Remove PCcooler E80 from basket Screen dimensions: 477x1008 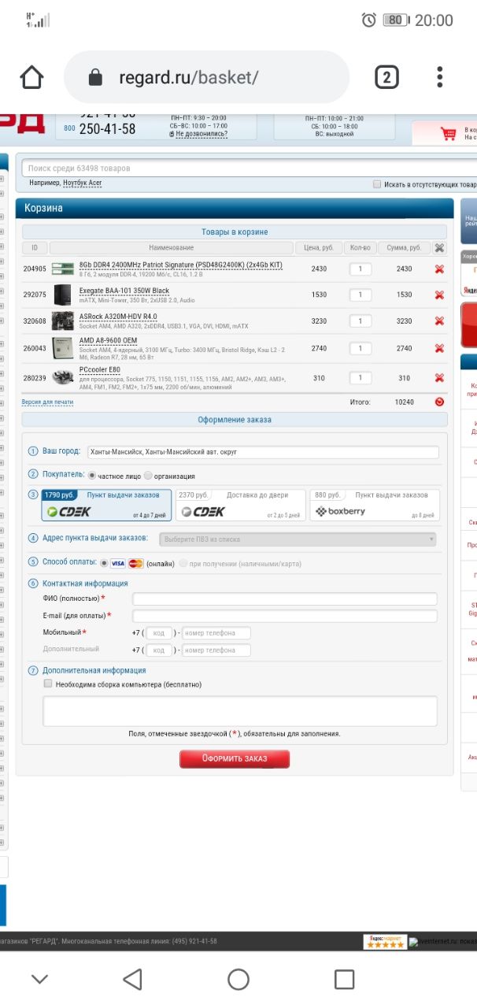pos(439,378)
